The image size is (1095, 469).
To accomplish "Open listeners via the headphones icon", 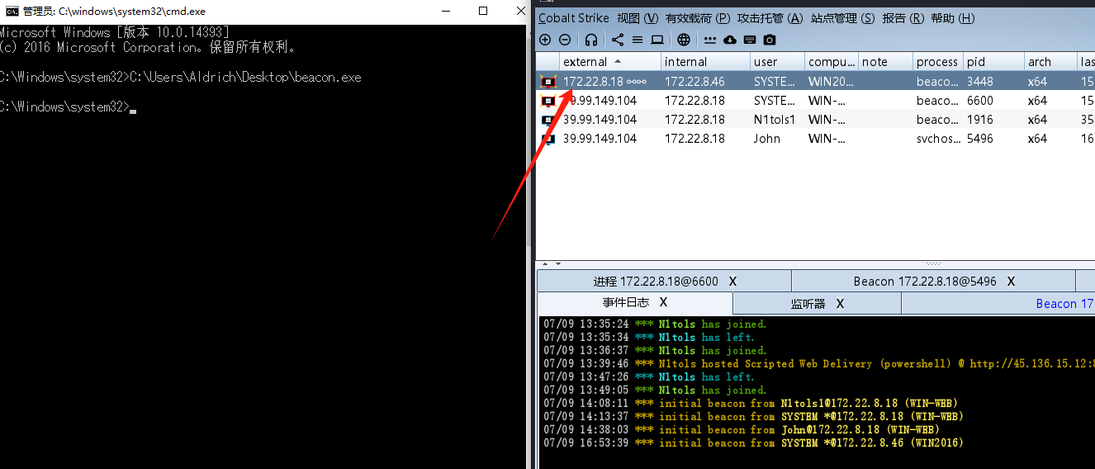I will tap(591, 40).
